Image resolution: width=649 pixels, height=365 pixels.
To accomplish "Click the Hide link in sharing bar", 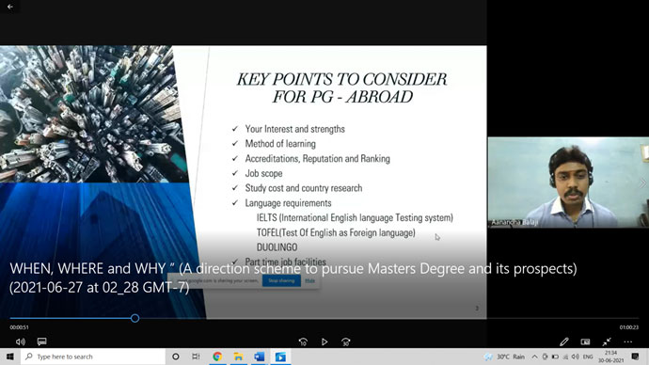I will coord(310,280).
